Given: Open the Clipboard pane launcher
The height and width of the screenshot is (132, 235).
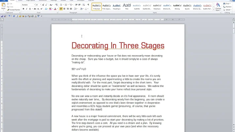Looking at the screenshot, I should [x=20, y=13].
